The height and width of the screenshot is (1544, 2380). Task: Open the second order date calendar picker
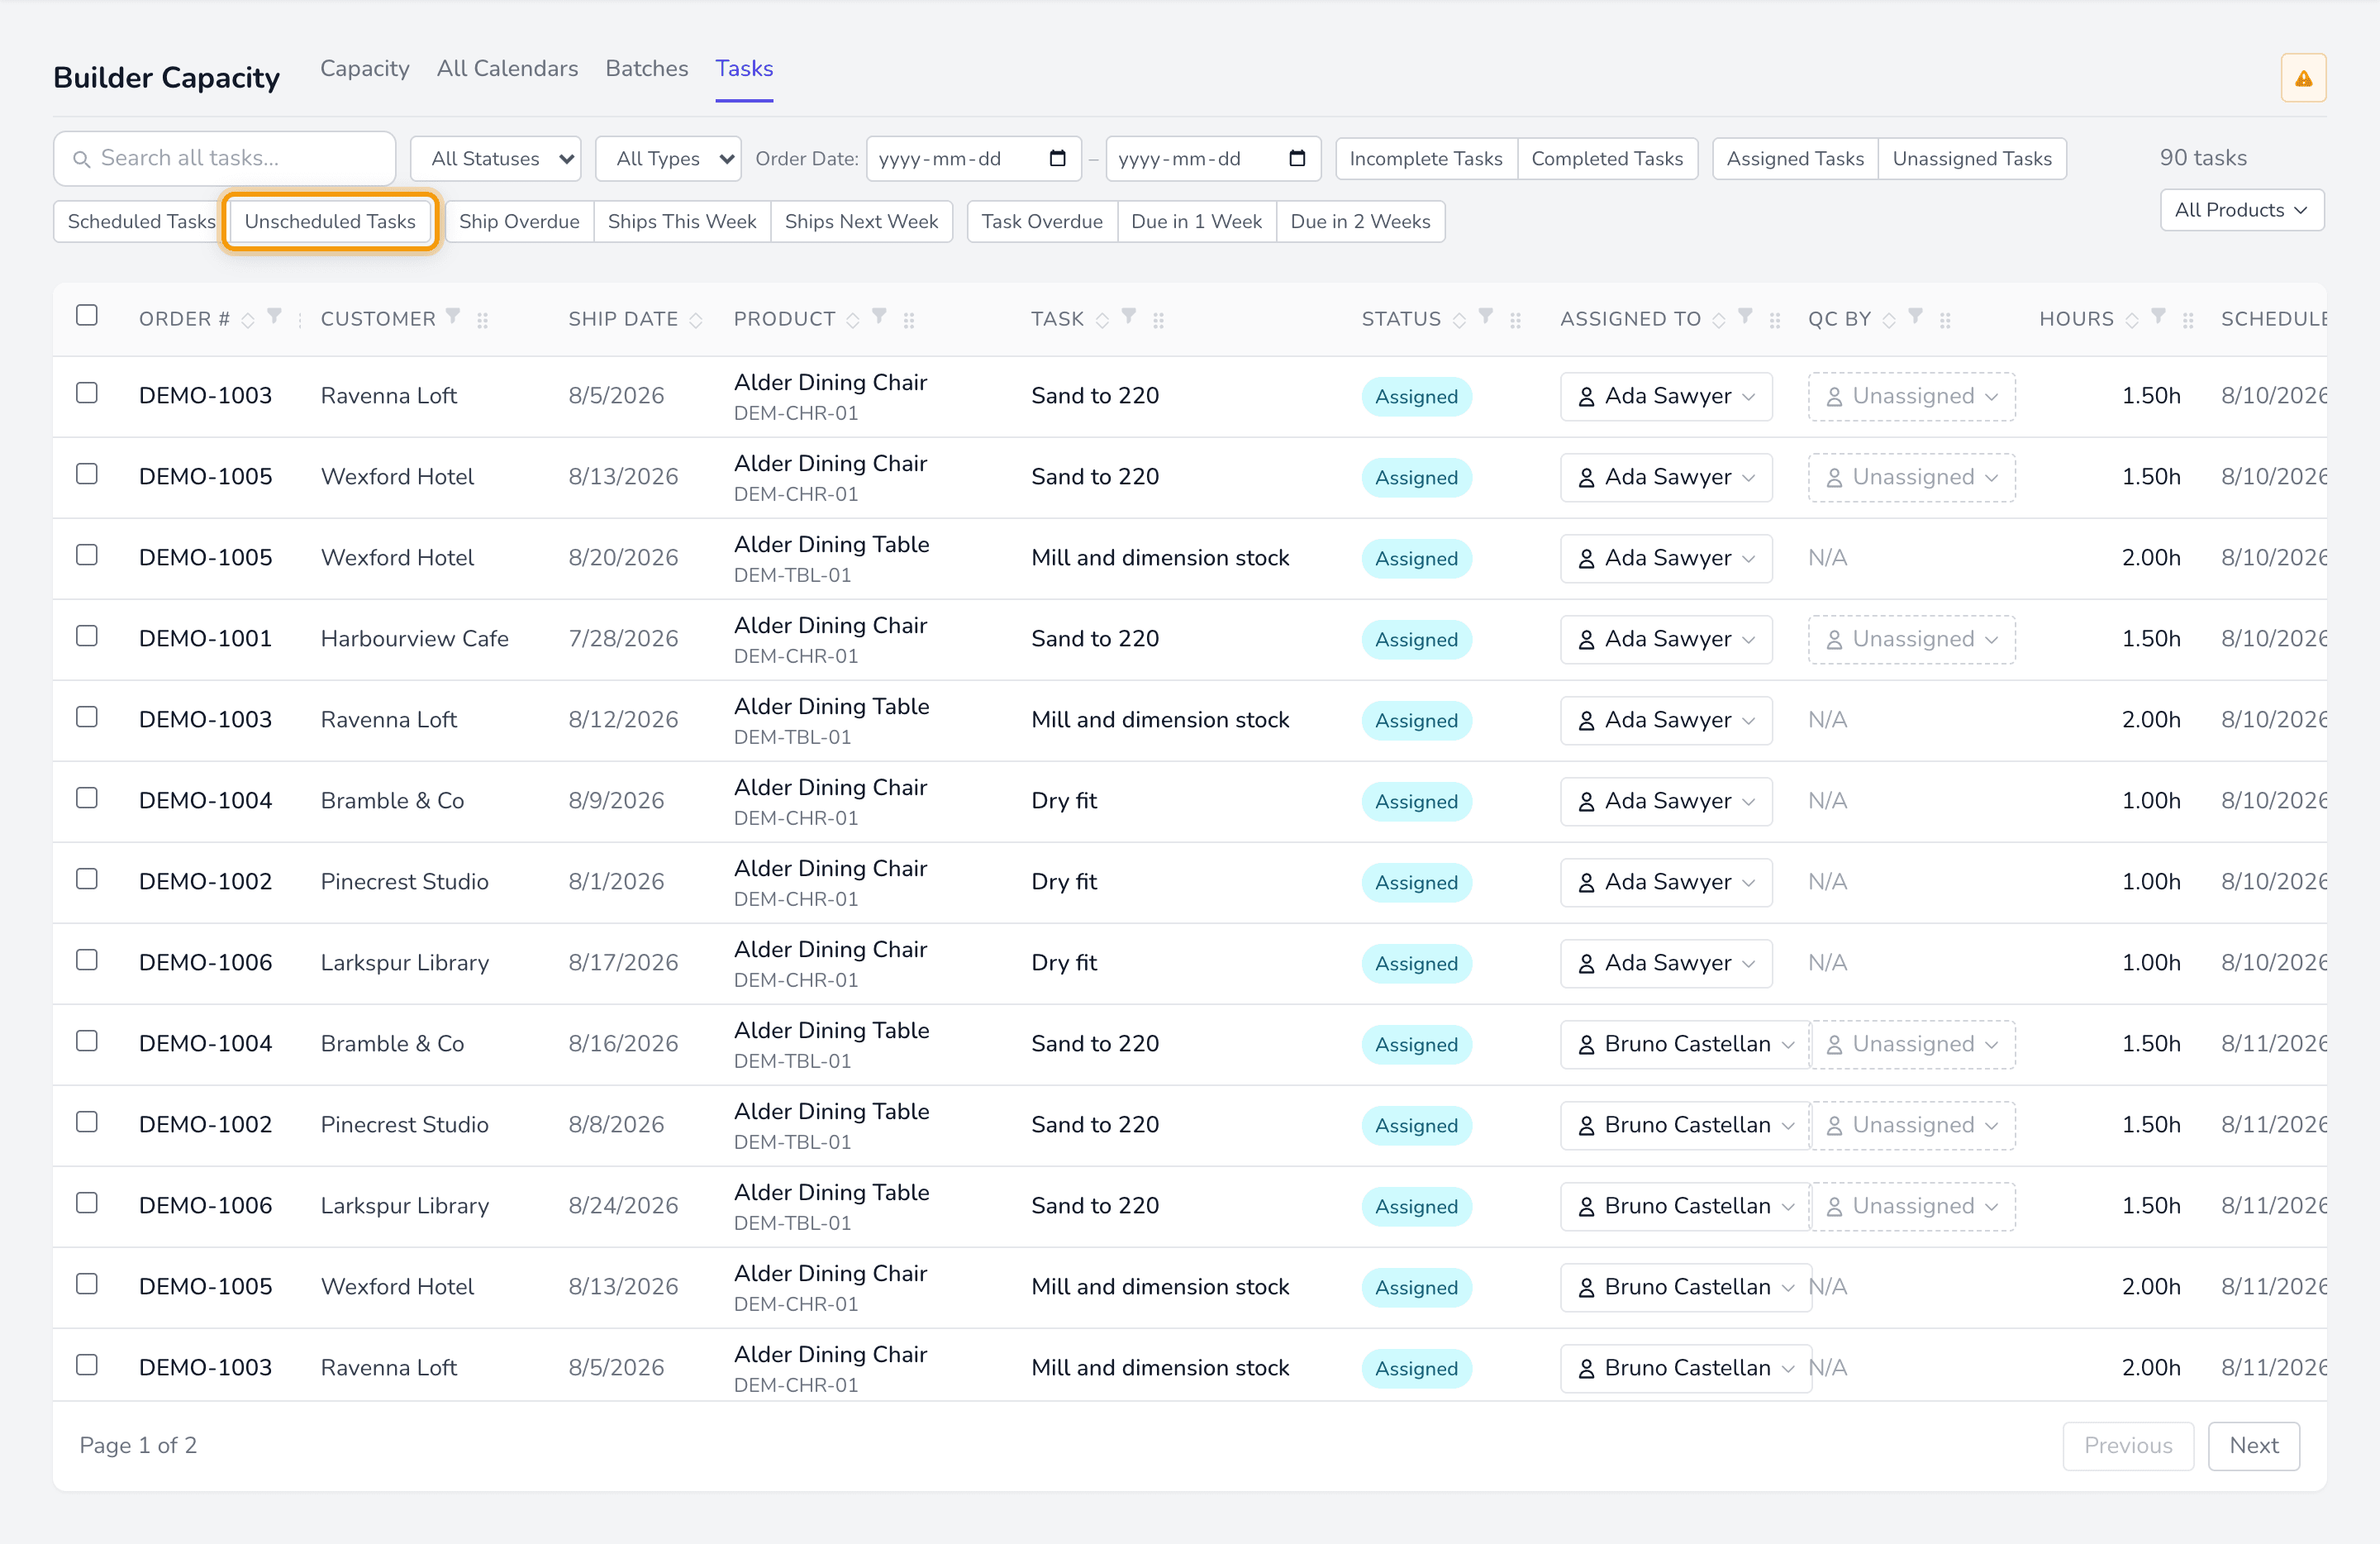[1297, 158]
